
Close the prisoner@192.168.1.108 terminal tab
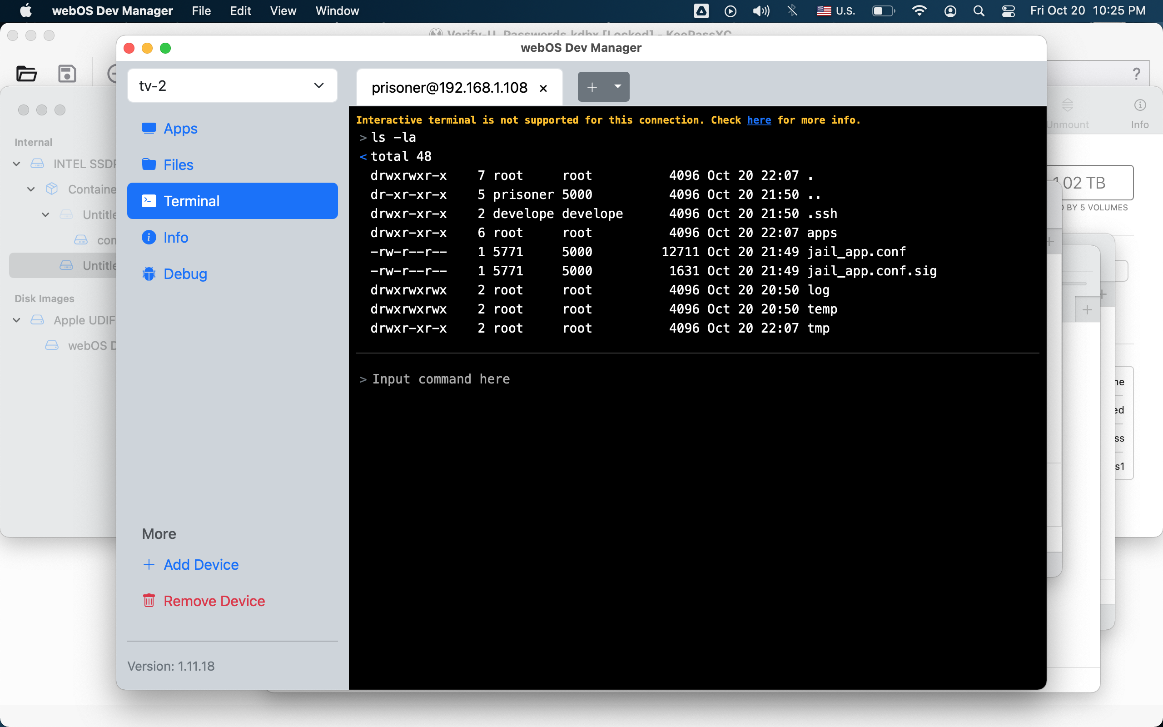[543, 88]
